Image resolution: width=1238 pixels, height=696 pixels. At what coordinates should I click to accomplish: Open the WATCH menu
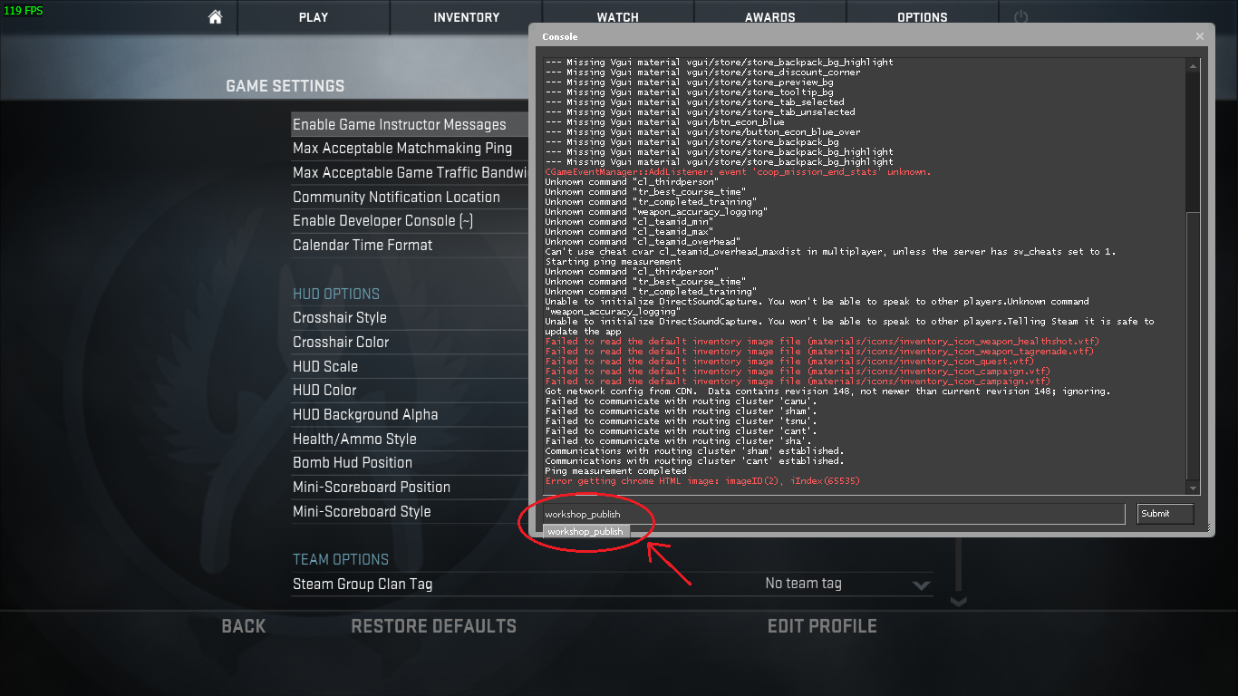[x=618, y=17]
